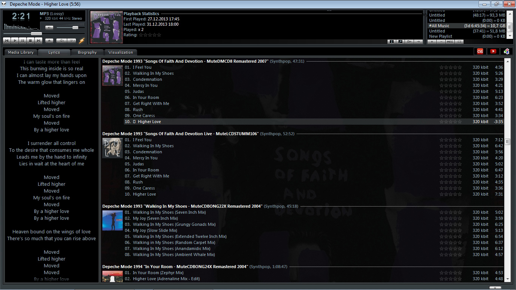Select the currently playing track Higher Love

click(x=314, y=122)
